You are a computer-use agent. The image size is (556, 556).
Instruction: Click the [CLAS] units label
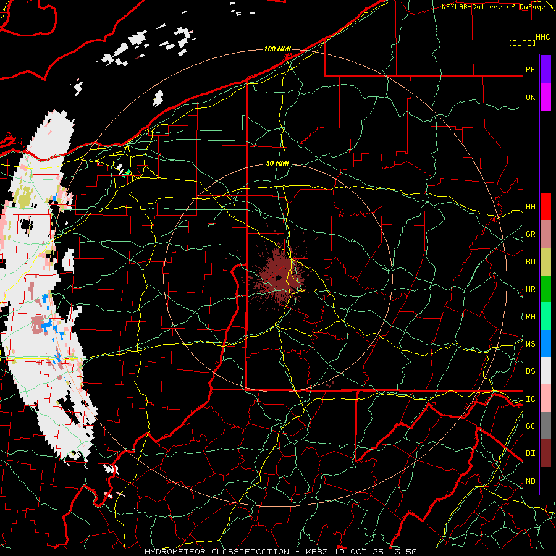[x=522, y=43]
